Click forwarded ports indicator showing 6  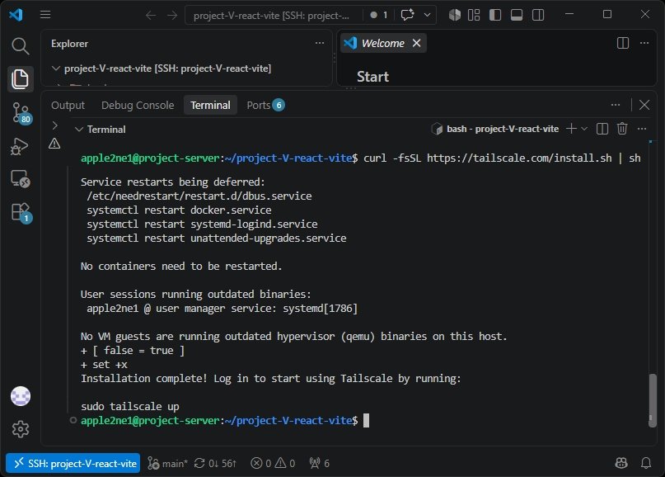[320, 463]
